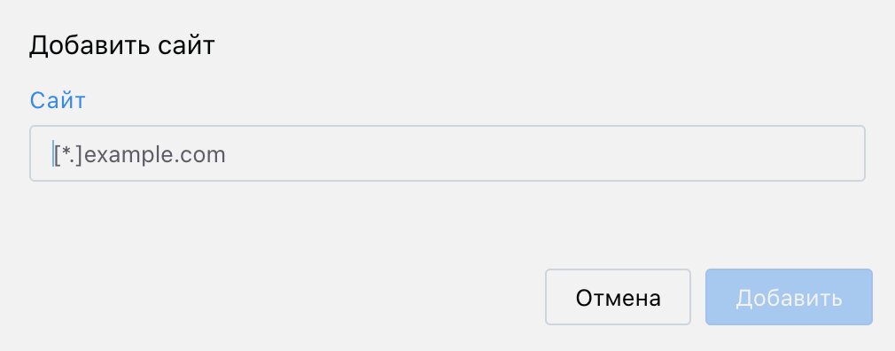This screenshot has height=351, width=895.
Task: Activate the site pattern entry box
Action: (x=447, y=153)
